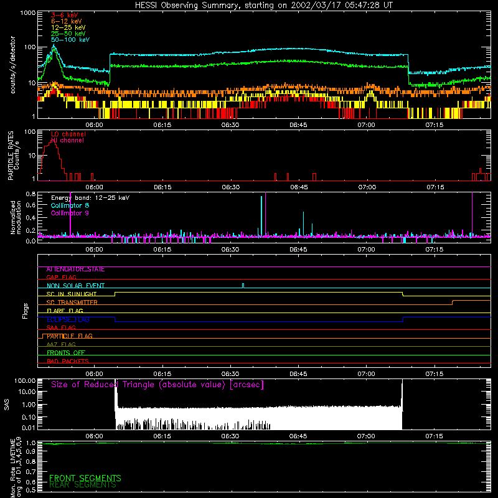Click the NON_SOLAR_EVENT blip near 06:33
Screen dimensions: 498x498
pyautogui.click(x=243, y=286)
